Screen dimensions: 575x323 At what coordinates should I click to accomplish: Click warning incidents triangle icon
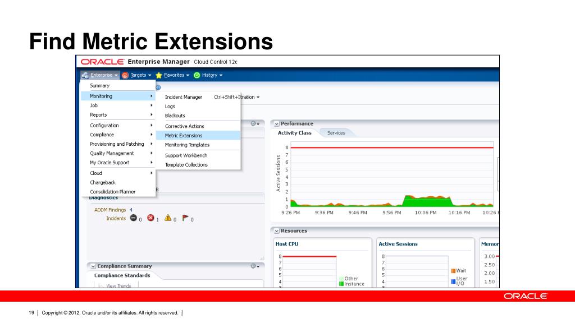(x=168, y=218)
